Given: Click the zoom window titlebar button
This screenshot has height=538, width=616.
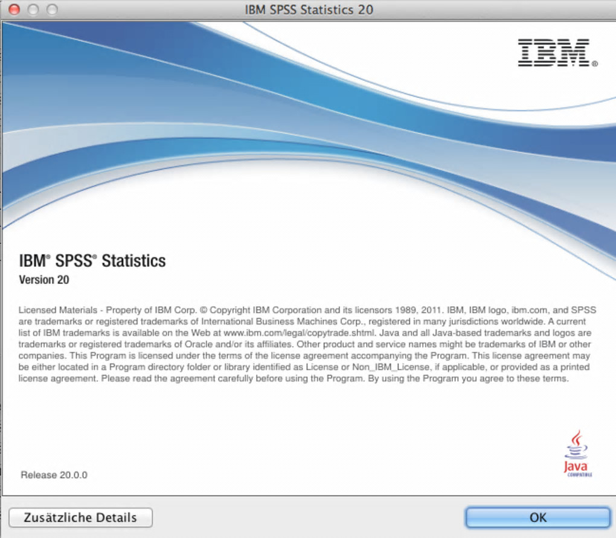Looking at the screenshot, I should click(x=52, y=10).
